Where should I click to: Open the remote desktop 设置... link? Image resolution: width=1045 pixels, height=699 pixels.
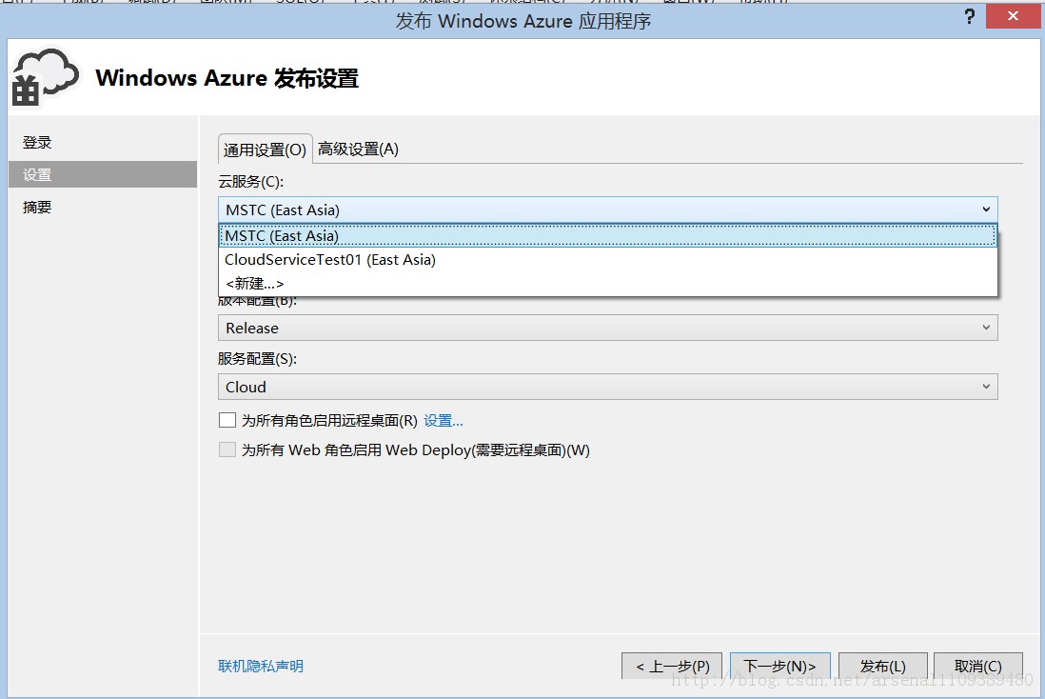444,420
